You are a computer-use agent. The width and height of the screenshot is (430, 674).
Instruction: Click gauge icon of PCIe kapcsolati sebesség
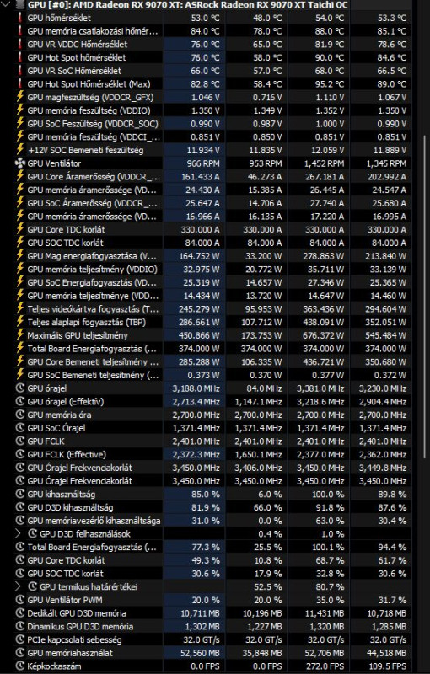pyautogui.click(x=19, y=639)
